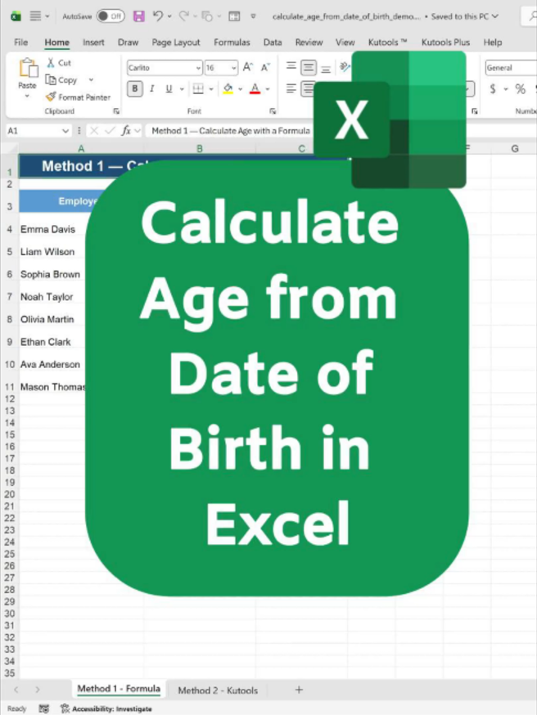Click the bottom align icon
537x715 pixels.
326,70
